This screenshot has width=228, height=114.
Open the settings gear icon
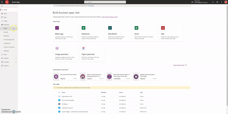pyautogui.click(x=217, y=2)
